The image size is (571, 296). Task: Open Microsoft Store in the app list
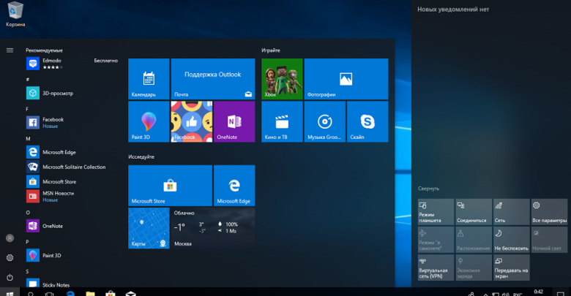72,181
